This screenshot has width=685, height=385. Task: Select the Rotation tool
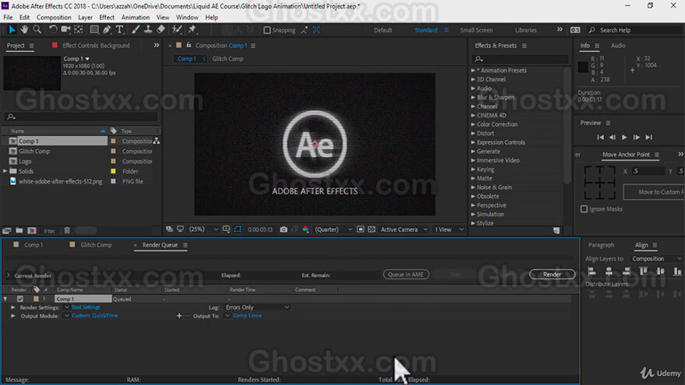(x=53, y=30)
